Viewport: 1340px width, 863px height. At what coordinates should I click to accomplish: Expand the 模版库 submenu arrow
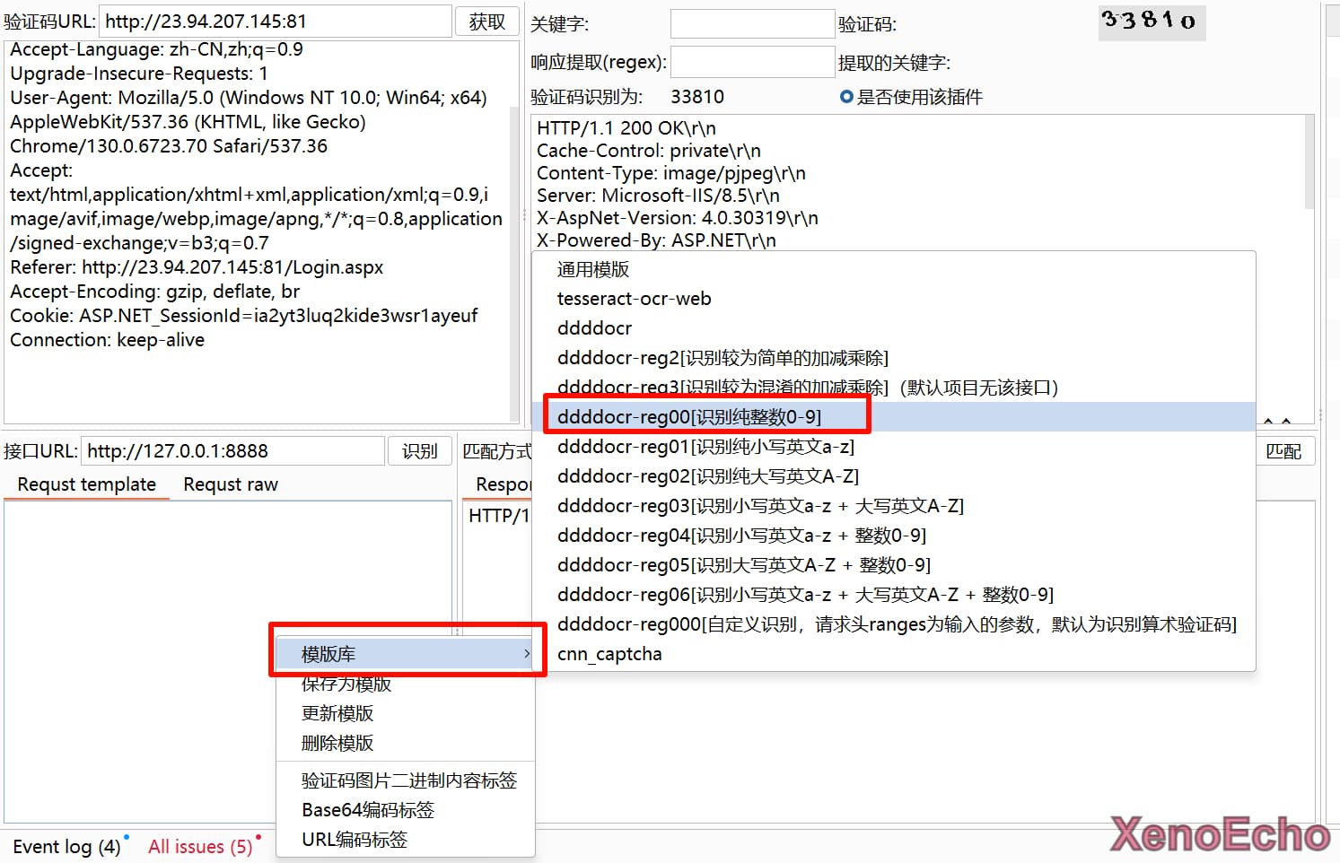(527, 654)
